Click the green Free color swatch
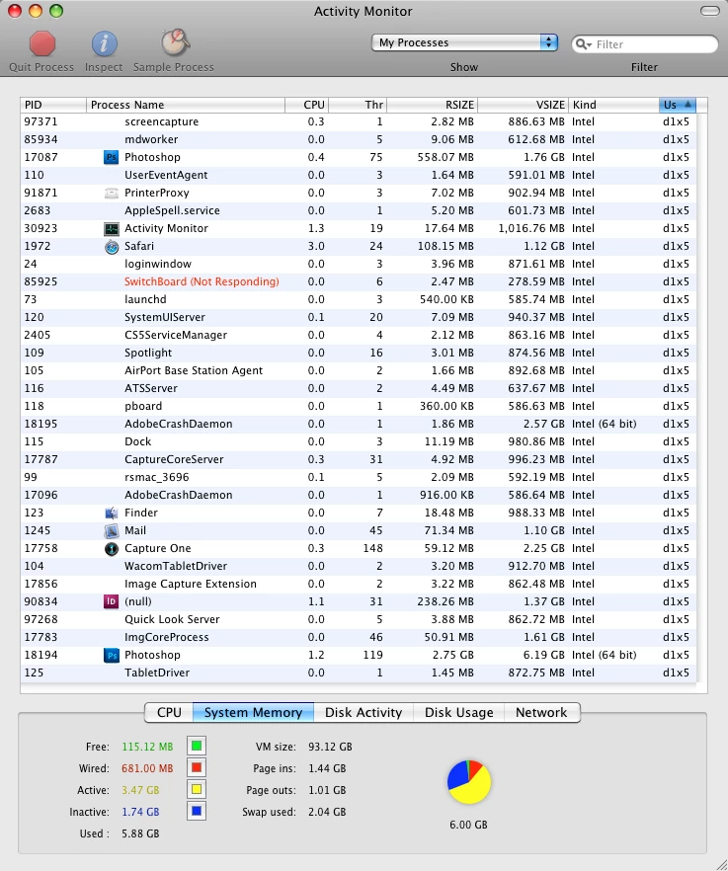Screen dimensions: 728x871 tap(197, 746)
